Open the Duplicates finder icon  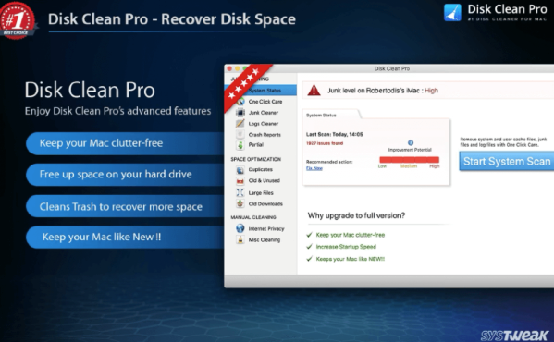coord(240,170)
